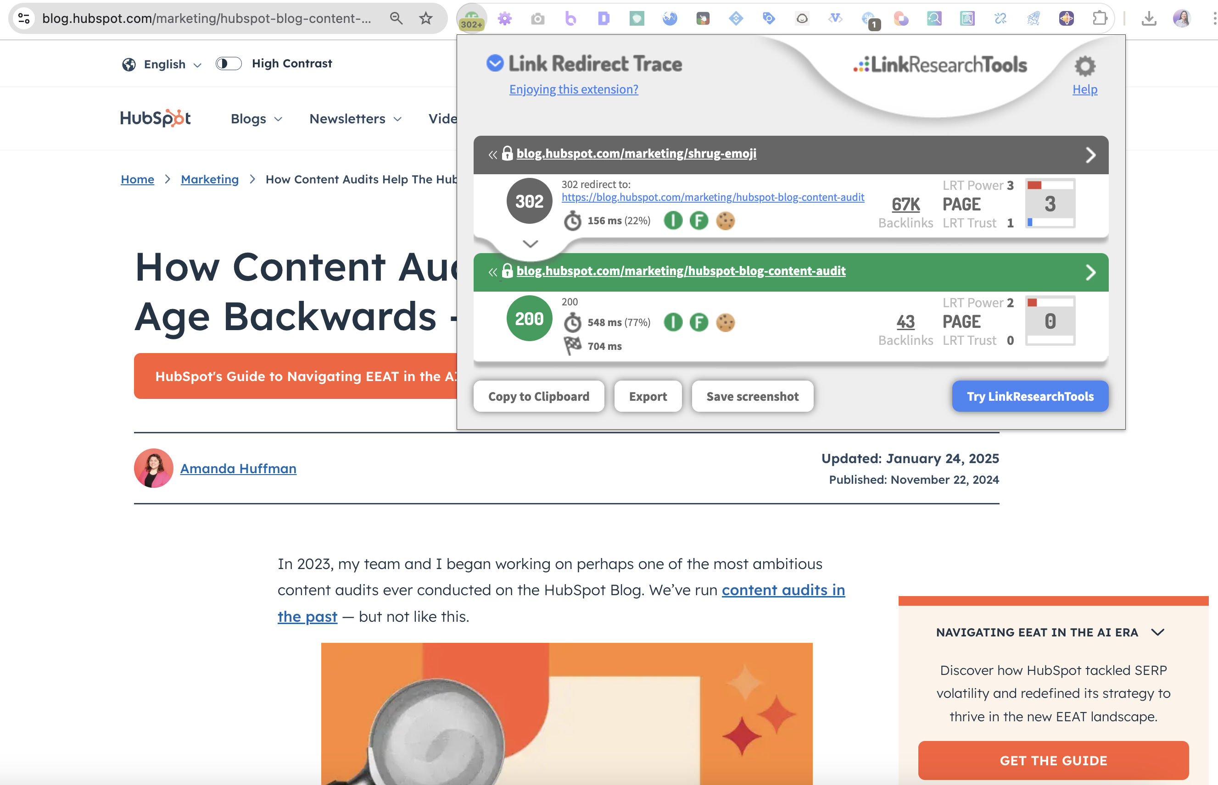Click the HubSpot logo

pyautogui.click(x=156, y=118)
